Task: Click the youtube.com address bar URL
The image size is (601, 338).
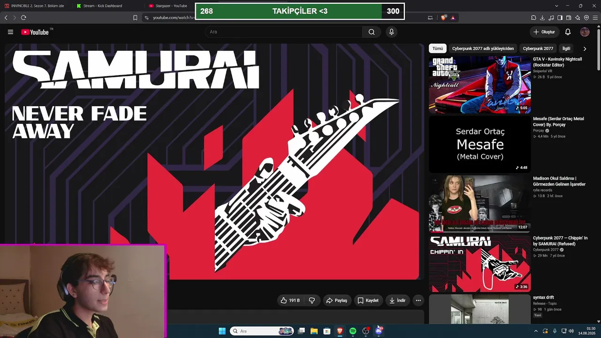Action: coord(173,18)
